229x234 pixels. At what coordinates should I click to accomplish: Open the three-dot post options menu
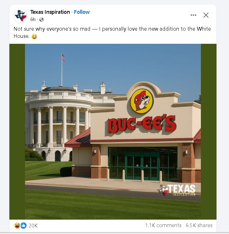point(193,15)
